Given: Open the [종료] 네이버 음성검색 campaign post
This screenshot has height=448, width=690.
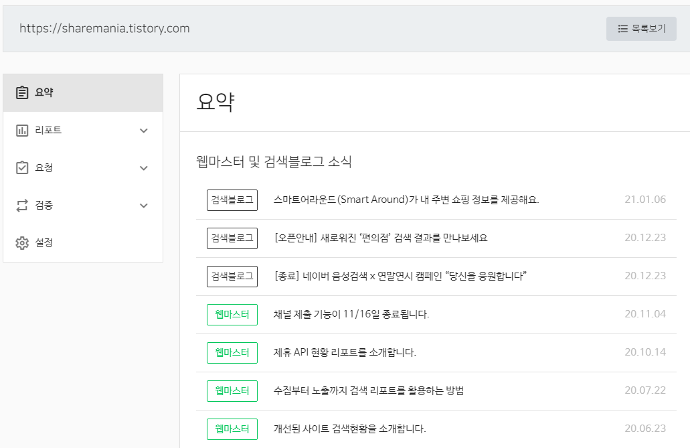Looking at the screenshot, I should pos(400,276).
